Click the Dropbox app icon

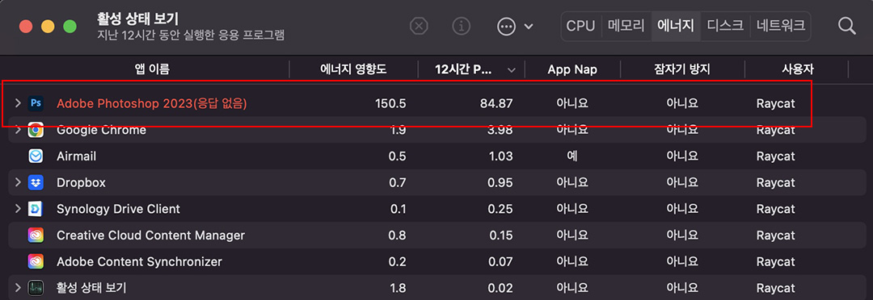[36, 182]
